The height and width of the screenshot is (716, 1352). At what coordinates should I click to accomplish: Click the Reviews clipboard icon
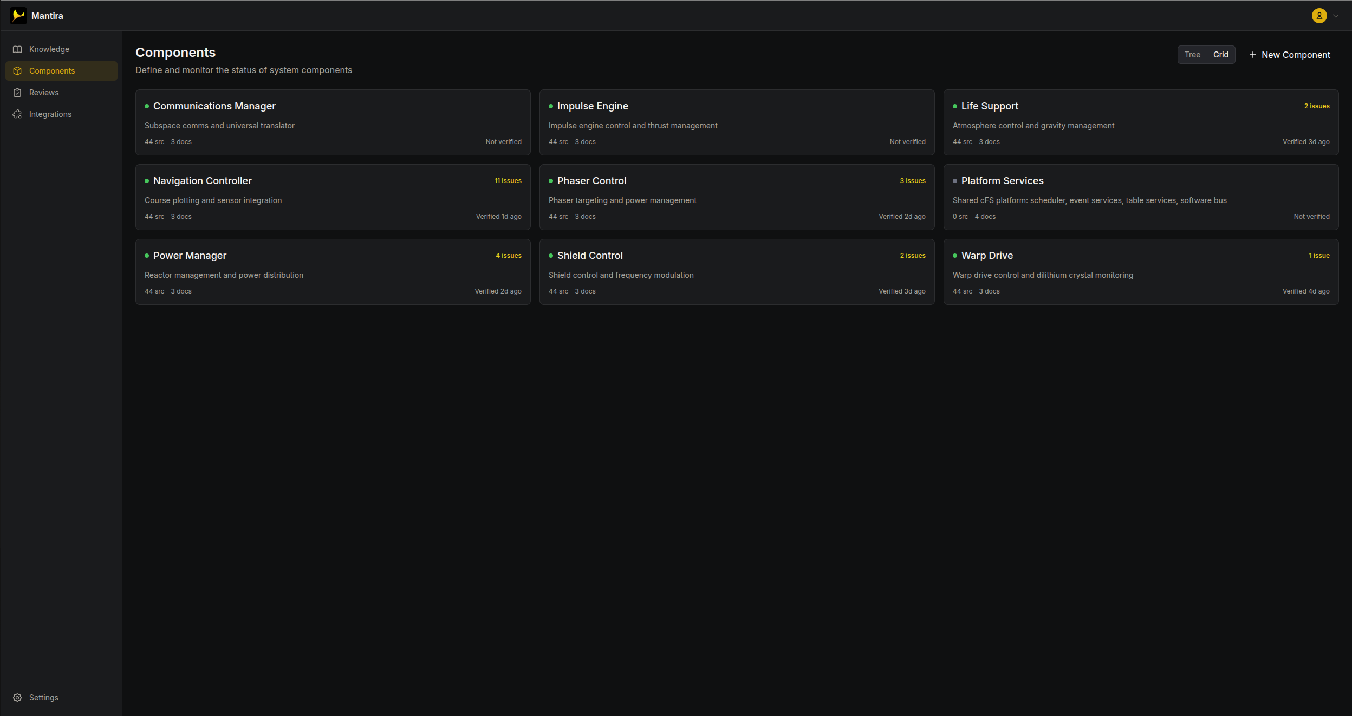coord(17,93)
